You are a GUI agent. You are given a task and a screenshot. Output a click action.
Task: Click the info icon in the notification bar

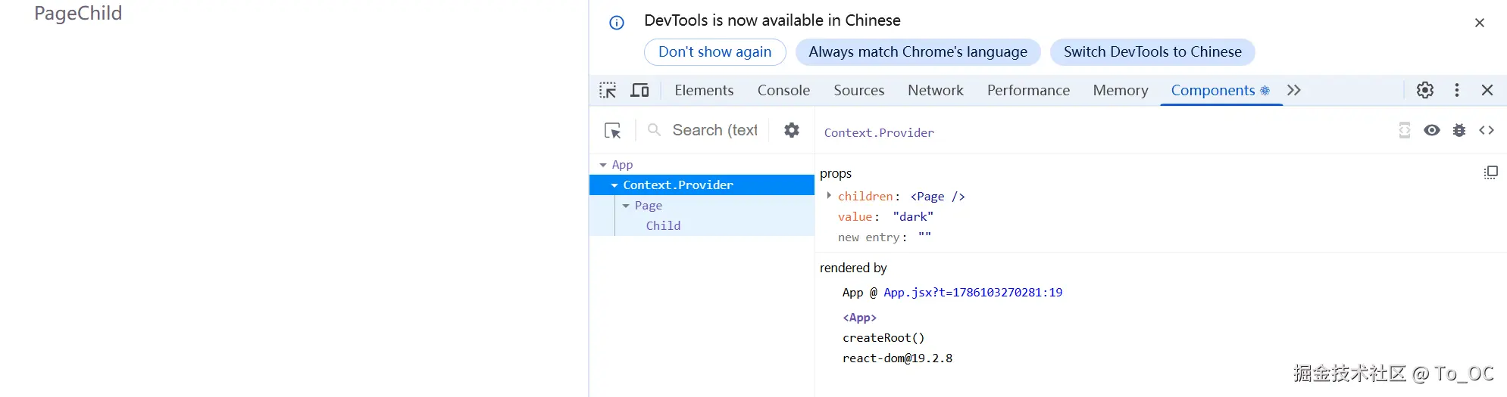click(x=617, y=23)
